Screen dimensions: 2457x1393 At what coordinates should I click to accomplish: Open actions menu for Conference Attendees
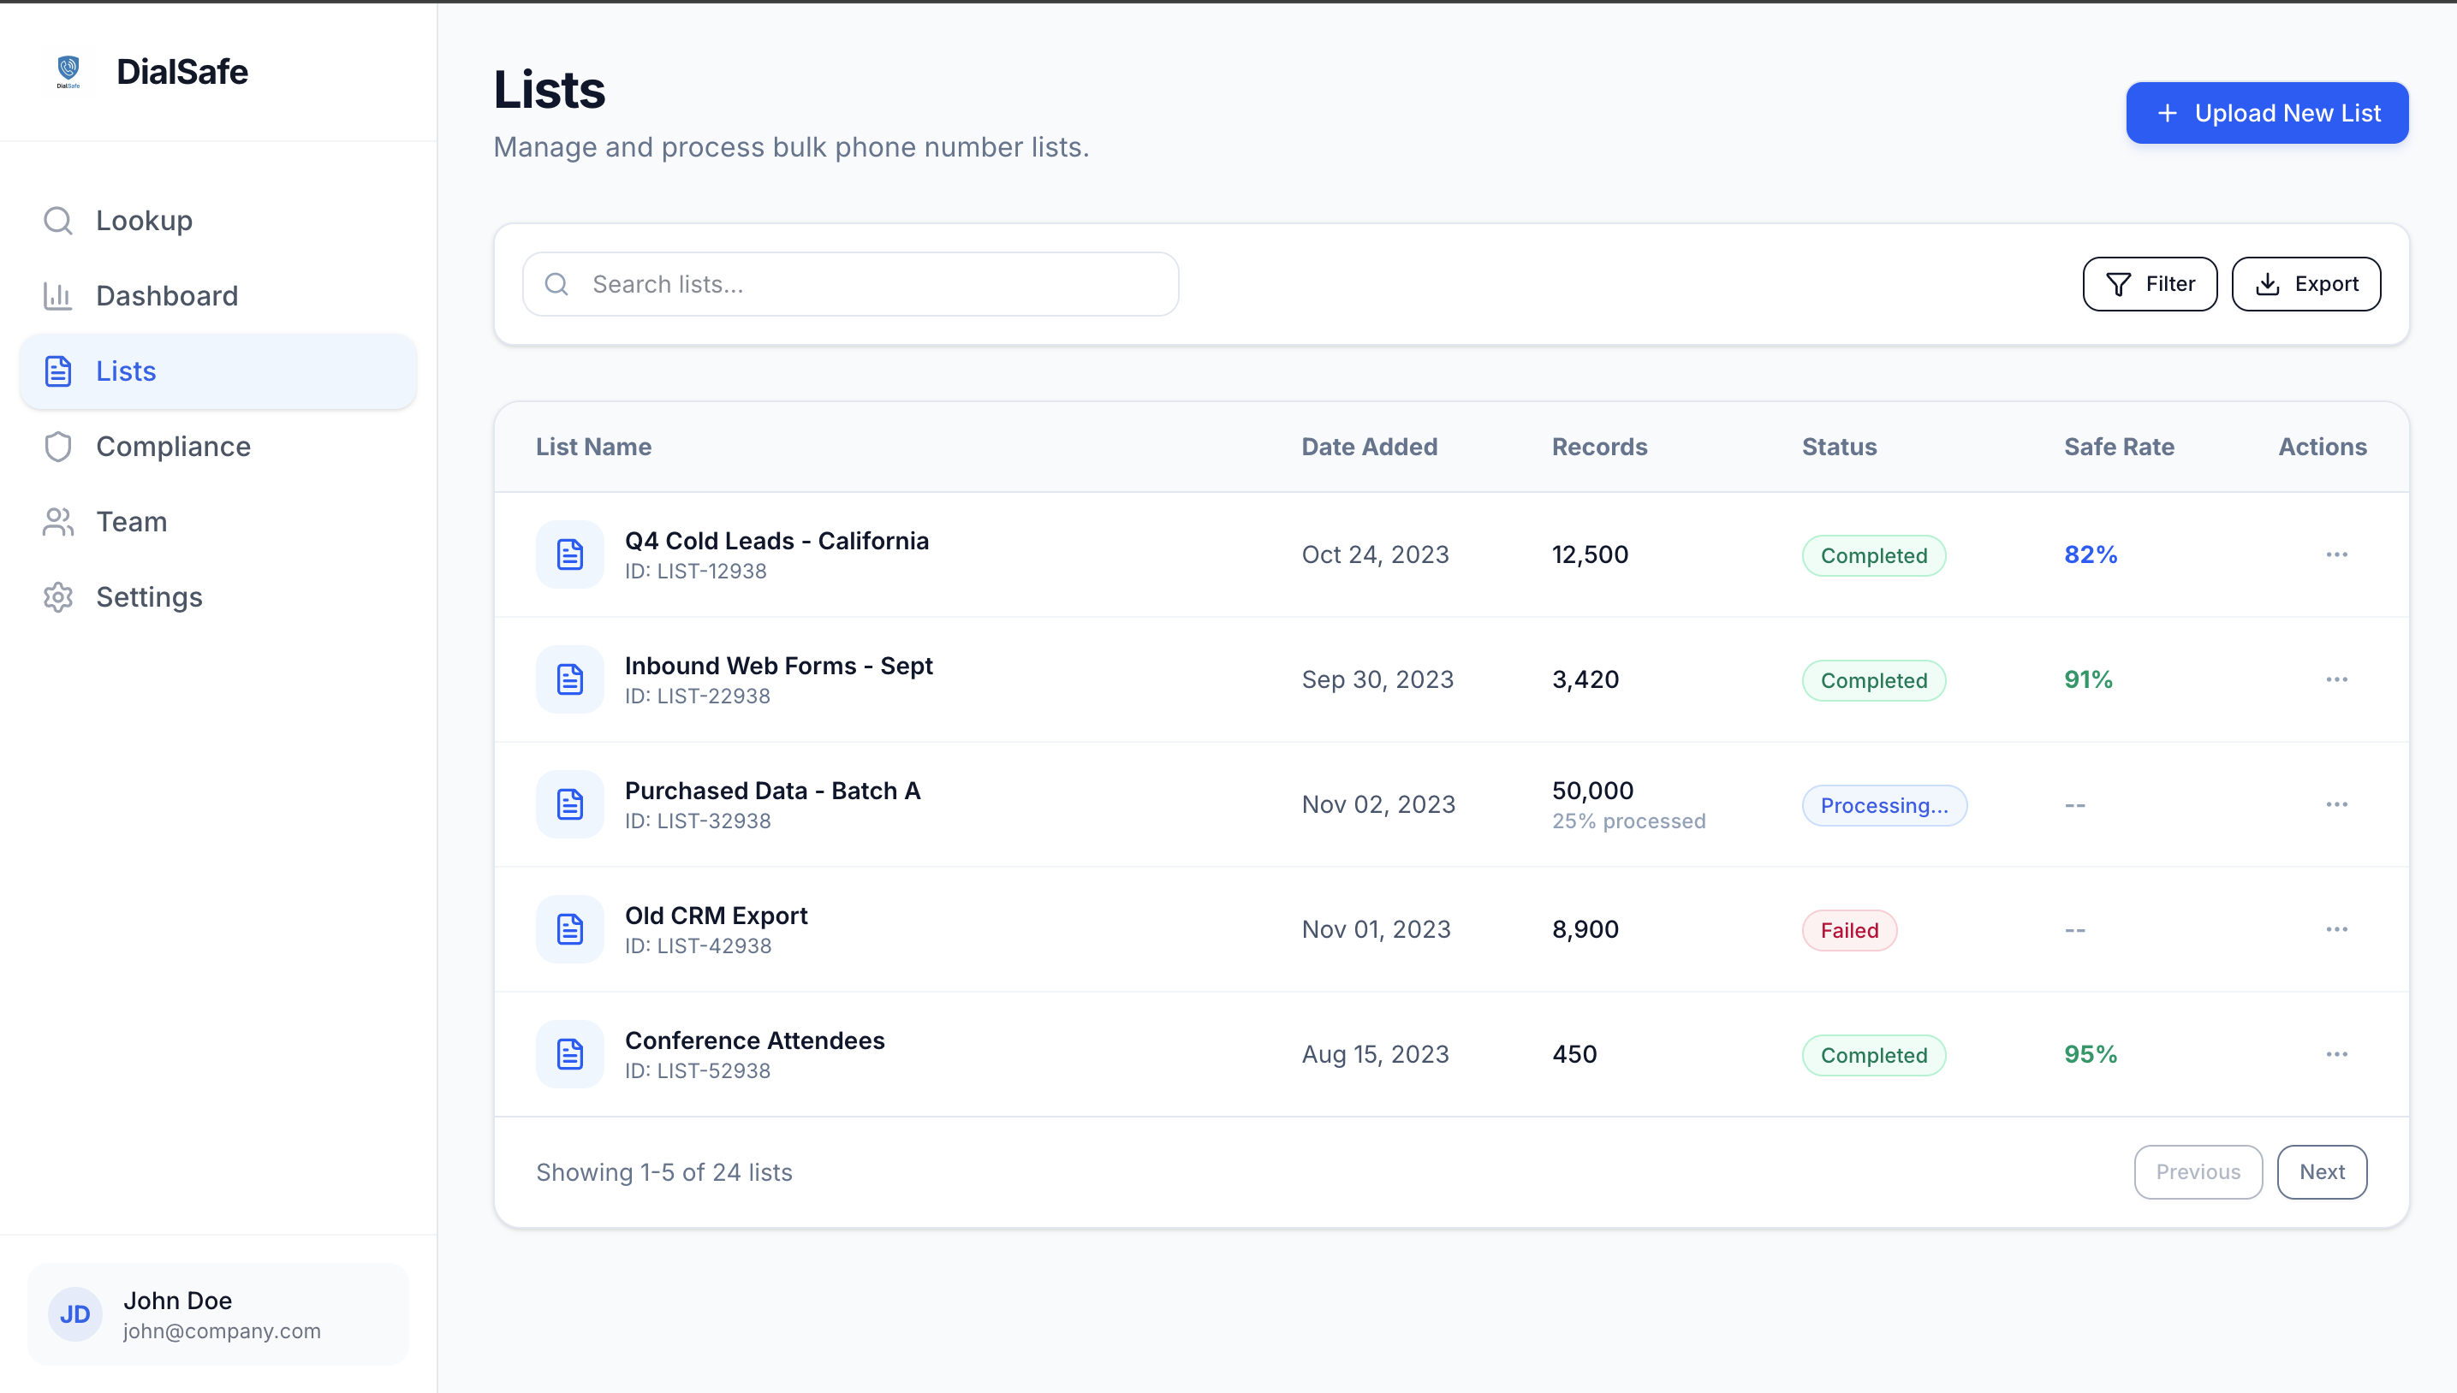tap(2335, 1053)
